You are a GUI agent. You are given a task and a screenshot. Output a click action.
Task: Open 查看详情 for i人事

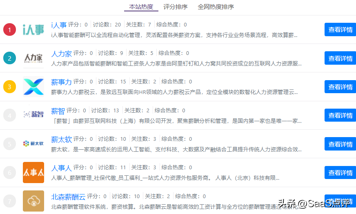pos(340,30)
